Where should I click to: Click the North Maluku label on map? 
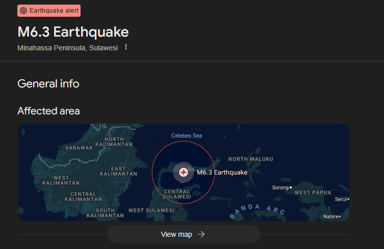click(x=252, y=159)
